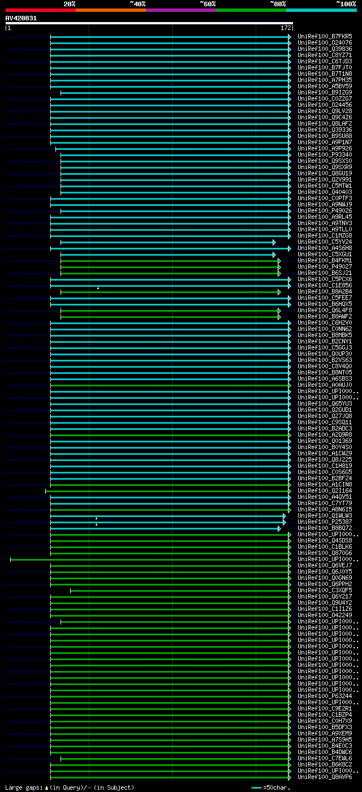
Task: Click UniRef100_P49027 label
Action: (325, 266)
